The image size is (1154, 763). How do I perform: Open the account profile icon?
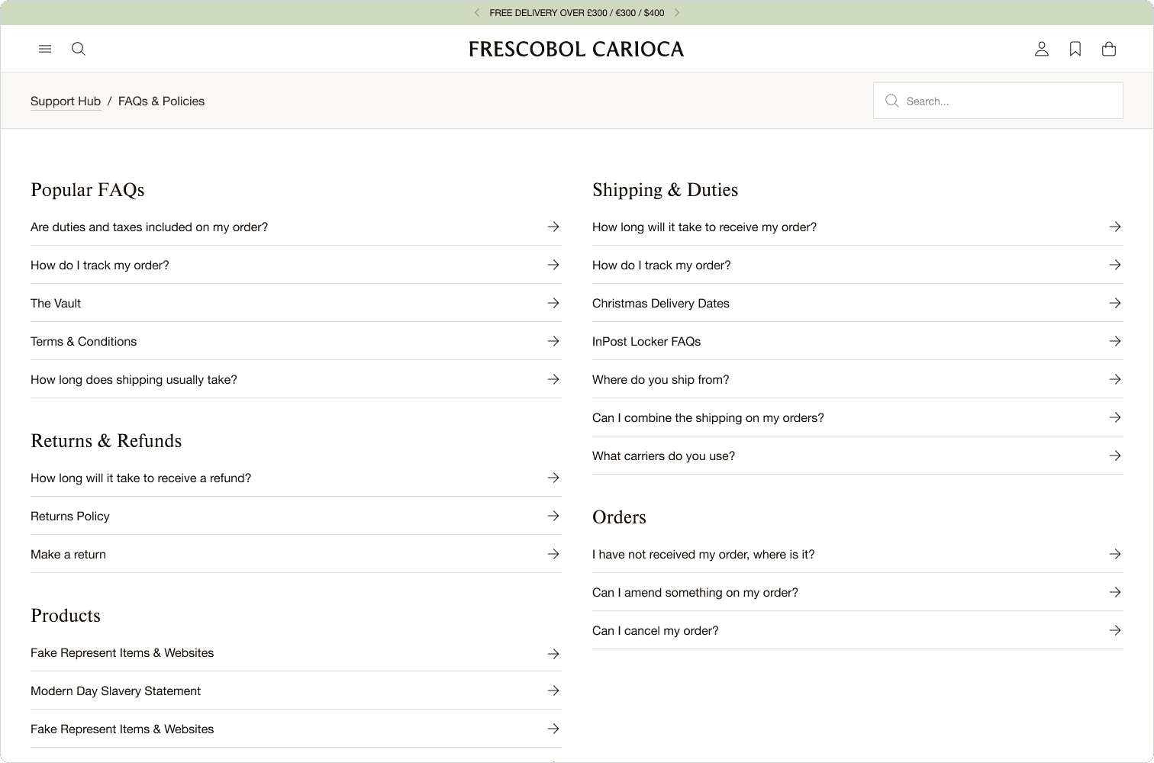pyautogui.click(x=1042, y=49)
